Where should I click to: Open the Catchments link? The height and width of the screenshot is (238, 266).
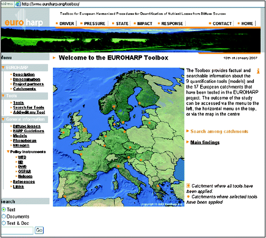(x=25, y=89)
